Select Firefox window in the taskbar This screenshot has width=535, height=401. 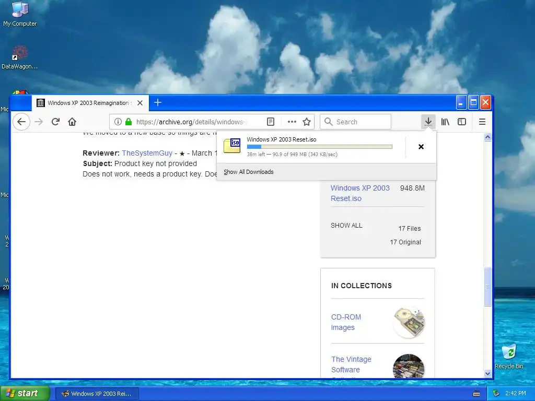pos(97,394)
